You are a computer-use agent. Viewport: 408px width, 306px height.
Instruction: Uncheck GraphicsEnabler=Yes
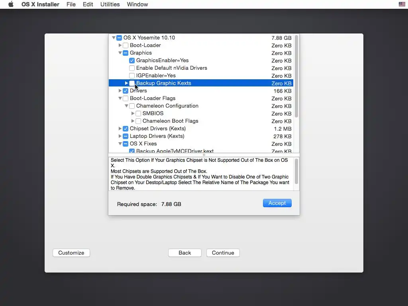(132, 61)
